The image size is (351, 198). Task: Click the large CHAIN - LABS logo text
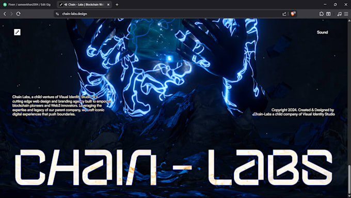pyautogui.click(x=174, y=167)
